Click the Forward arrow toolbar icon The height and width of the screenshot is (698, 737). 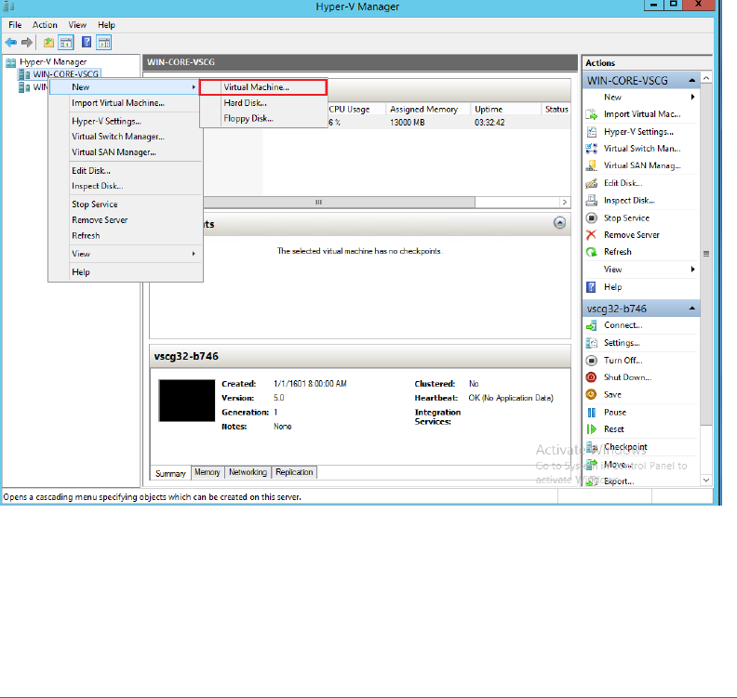point(27,43)
